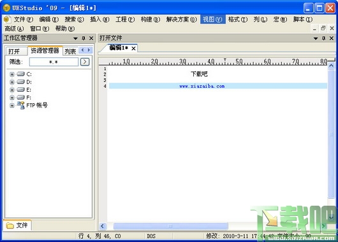This screenshot has width=338, height=242.
Task: Click the www.xiazaiba.com text line
Action: pos(202,86)
